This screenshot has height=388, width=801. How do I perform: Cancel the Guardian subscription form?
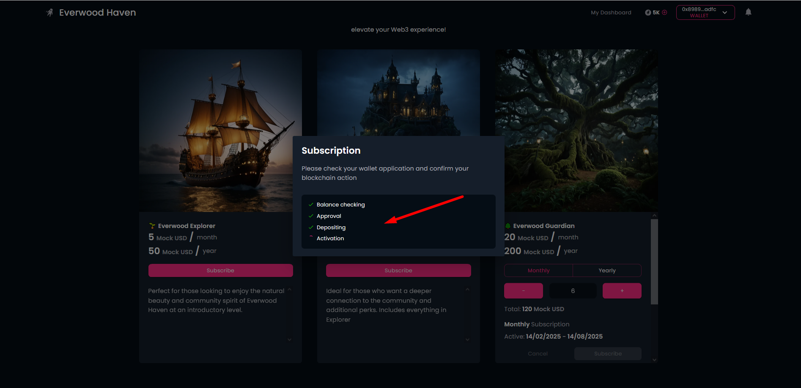538,353
